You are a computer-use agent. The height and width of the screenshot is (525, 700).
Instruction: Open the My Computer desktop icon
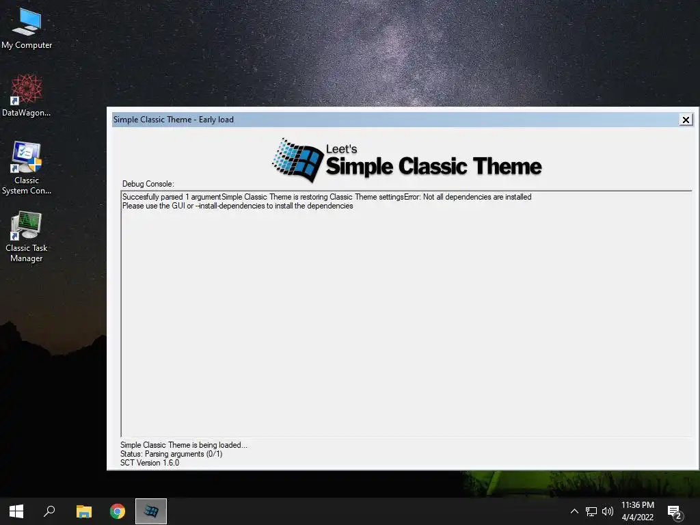click(x=27, y=27)
